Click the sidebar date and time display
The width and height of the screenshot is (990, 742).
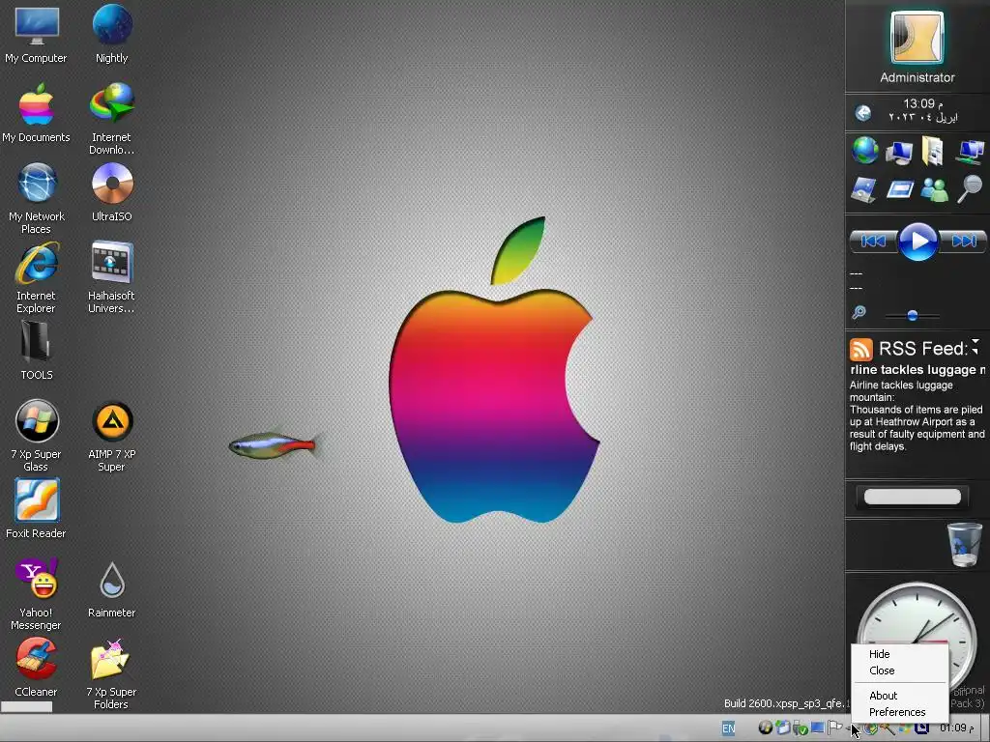[x=922, y=110]
